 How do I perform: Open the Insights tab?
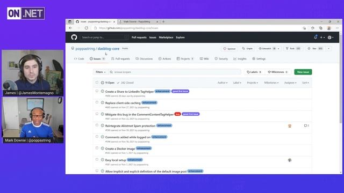[240, 58]
